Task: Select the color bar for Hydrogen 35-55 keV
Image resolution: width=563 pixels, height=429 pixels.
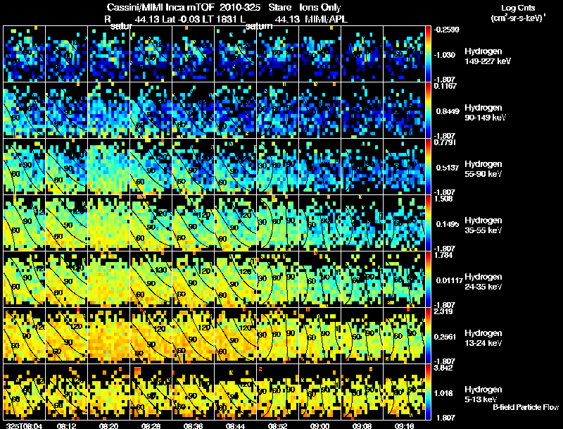Action: 428,223
